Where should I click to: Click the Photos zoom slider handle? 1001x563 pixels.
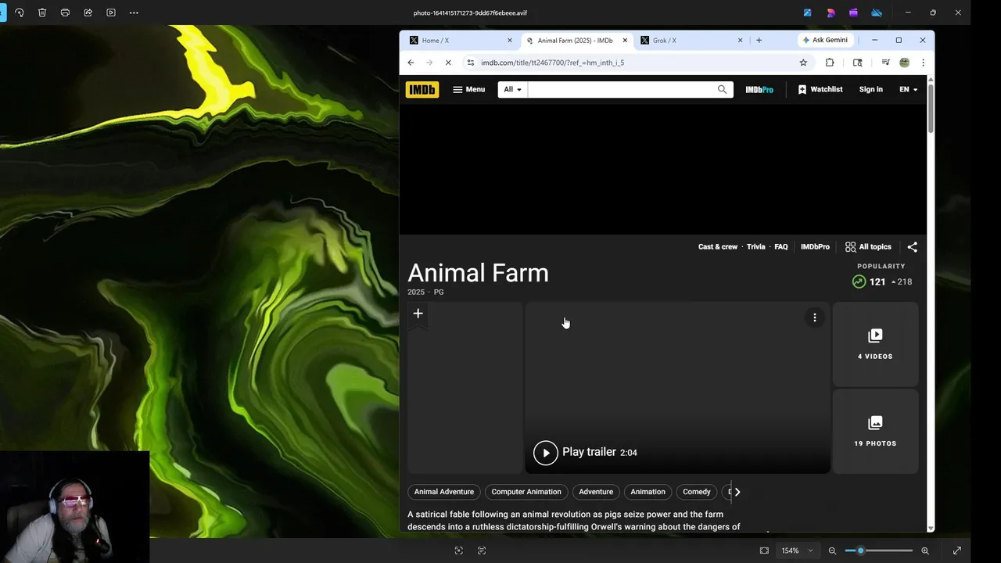tap(860, 550)
